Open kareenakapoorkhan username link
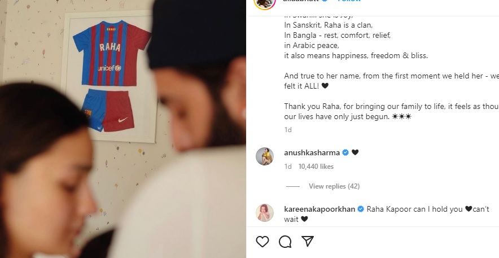499x258 pixels. [x=319, y=209]
